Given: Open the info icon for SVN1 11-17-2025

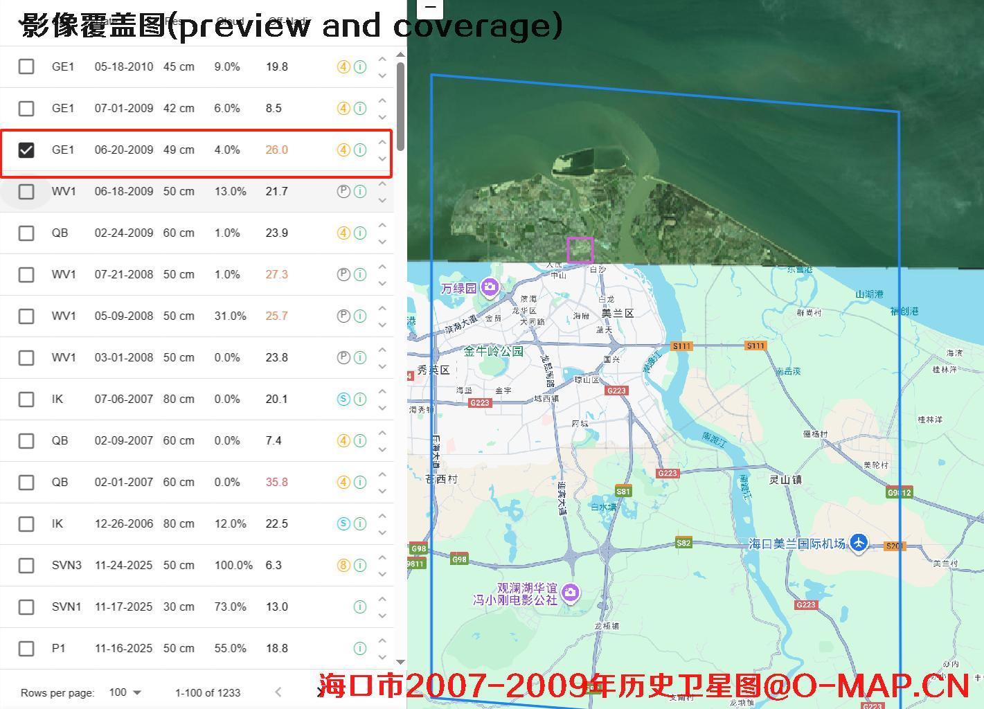Looking at the screenshot, I should pos(359,607).
